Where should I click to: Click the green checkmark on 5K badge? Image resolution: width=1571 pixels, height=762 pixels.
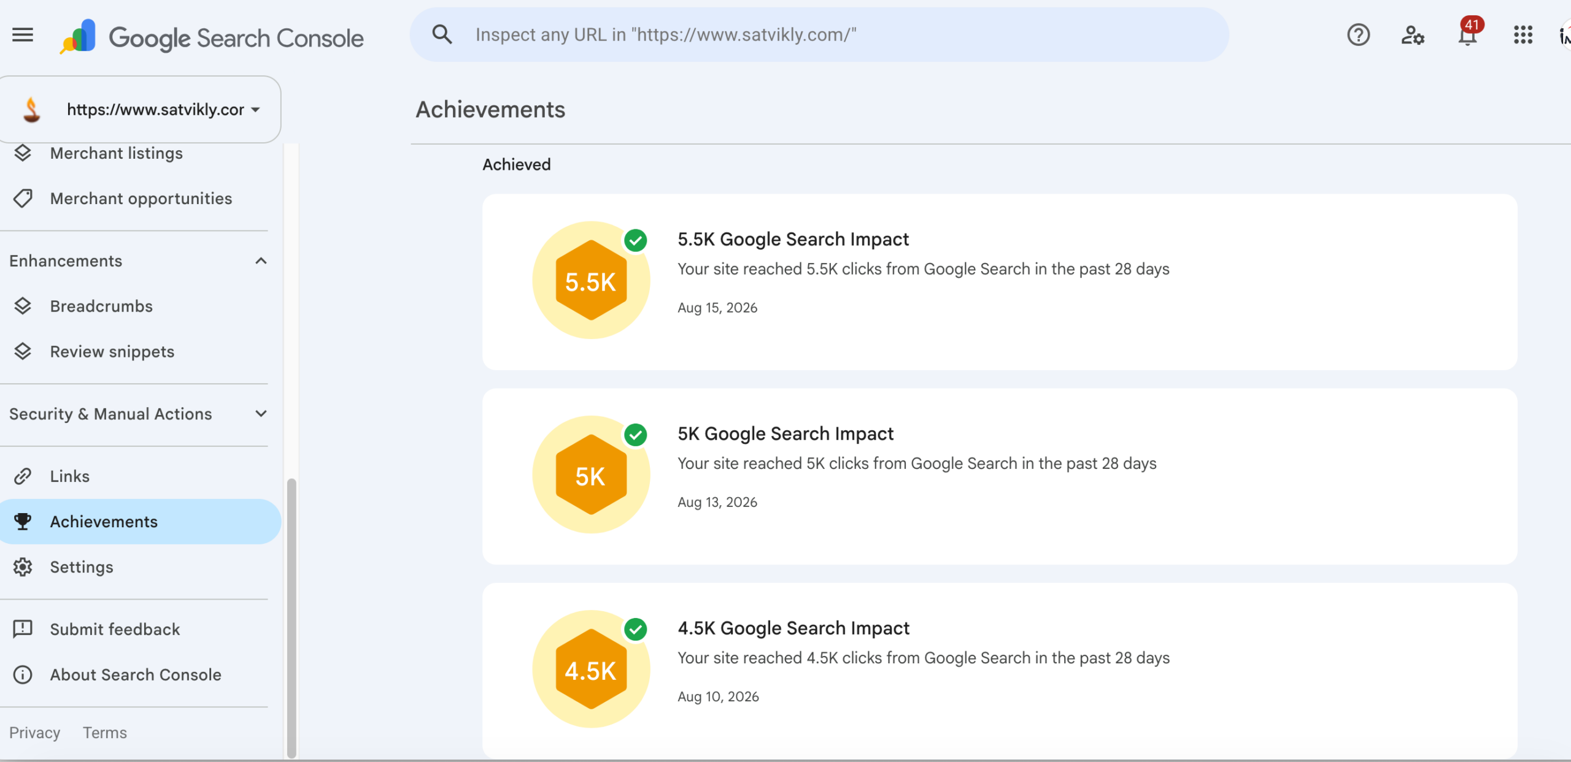point(636,435)
